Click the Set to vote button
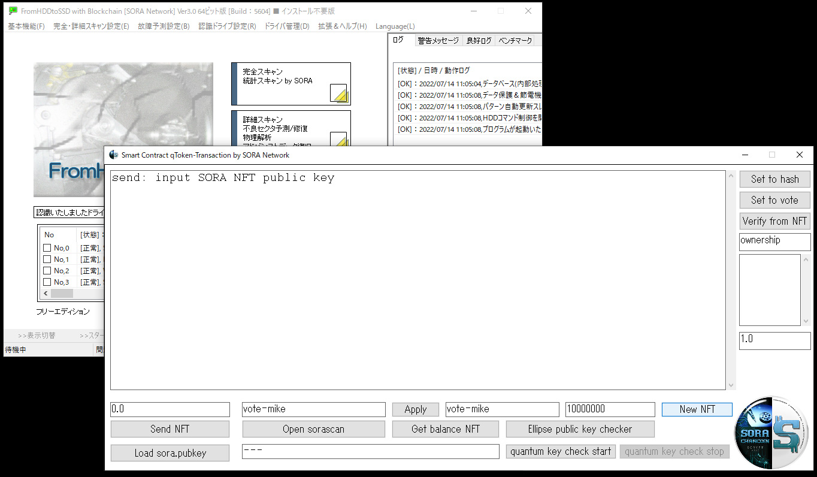 click(774, 200)
